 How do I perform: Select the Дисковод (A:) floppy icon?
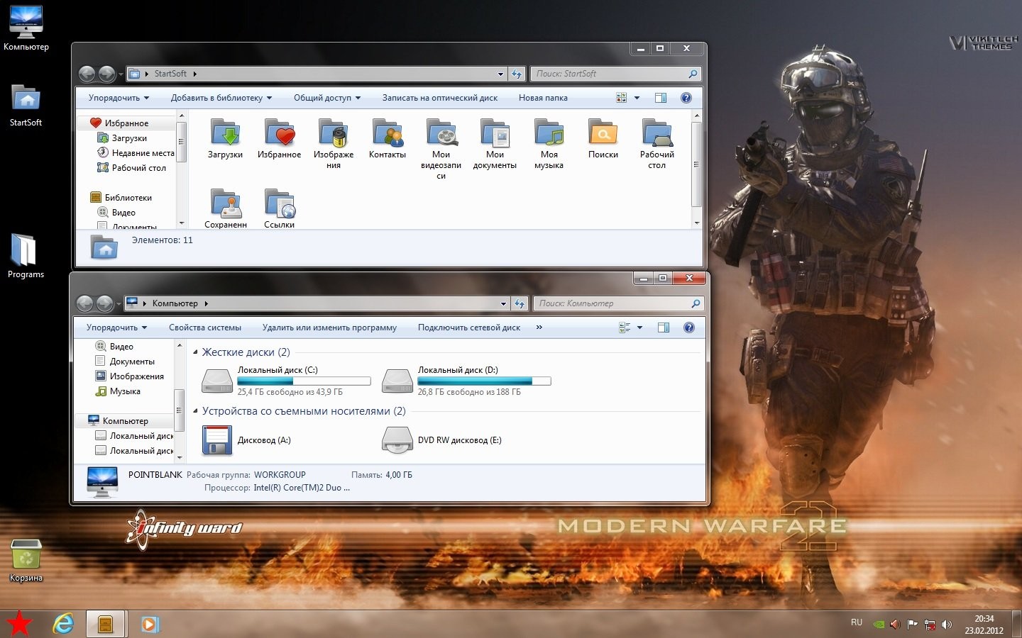[217, 440]
